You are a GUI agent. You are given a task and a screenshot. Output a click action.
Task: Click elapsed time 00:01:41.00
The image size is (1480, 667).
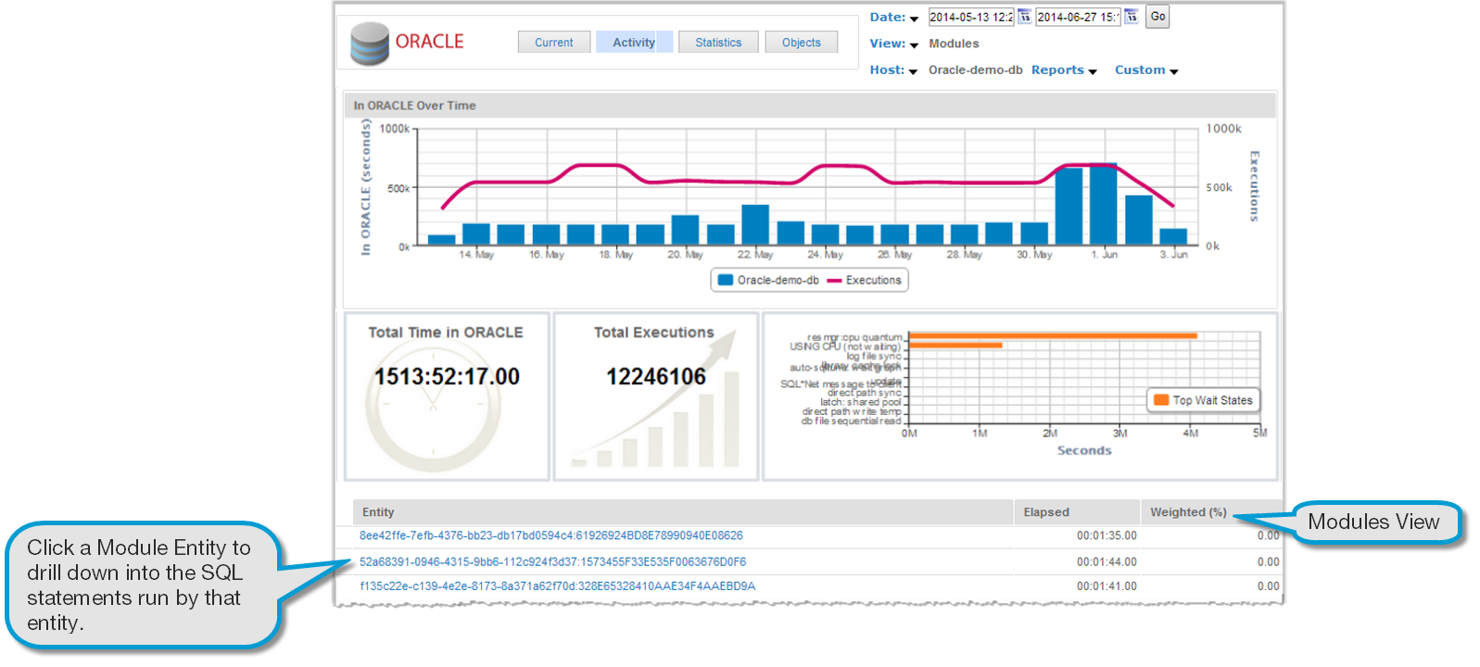1107,586
